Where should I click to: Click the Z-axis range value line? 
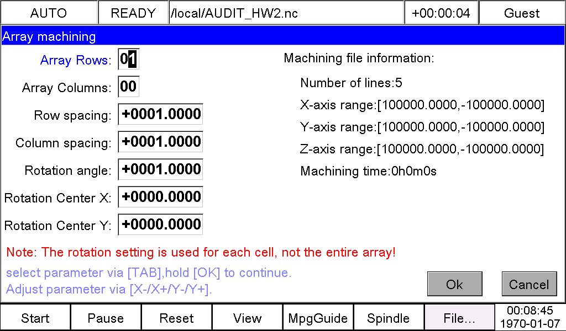click(422, 149)
